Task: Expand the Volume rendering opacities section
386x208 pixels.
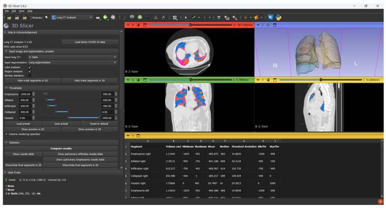Action: [x=24, y=134]
